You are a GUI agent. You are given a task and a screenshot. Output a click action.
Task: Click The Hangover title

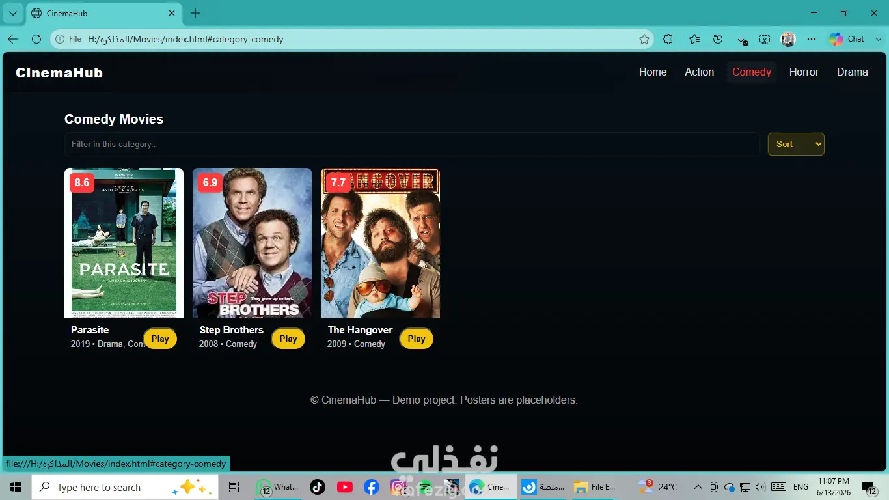361,330
